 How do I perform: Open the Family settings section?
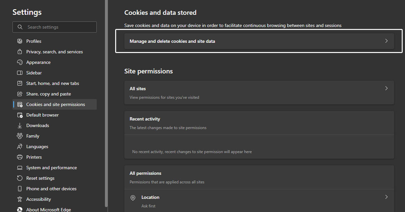coord(55,136)
